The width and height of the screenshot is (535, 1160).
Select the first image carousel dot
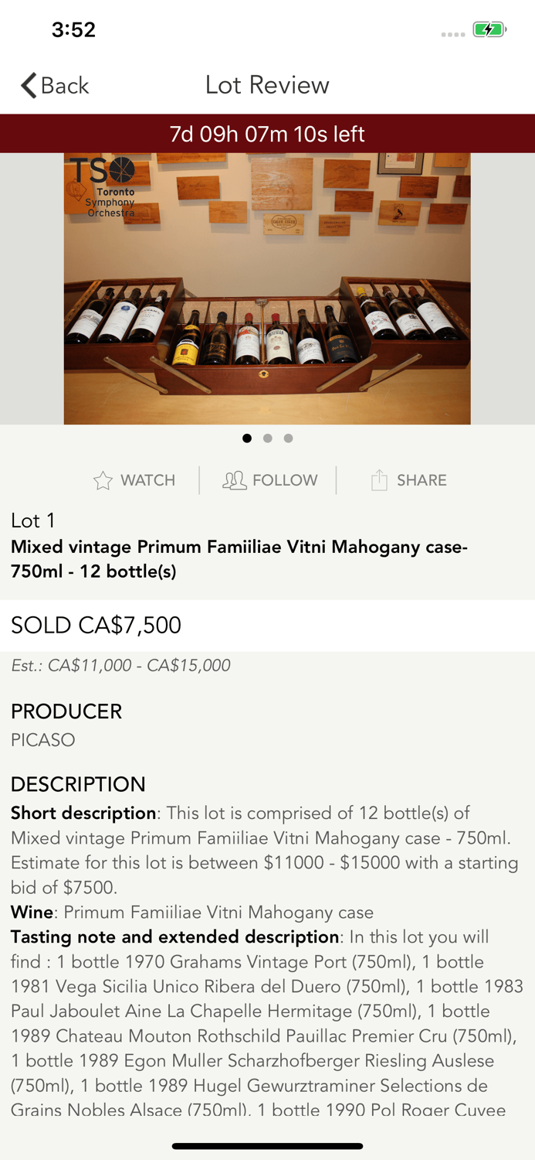tap(247, 438)
